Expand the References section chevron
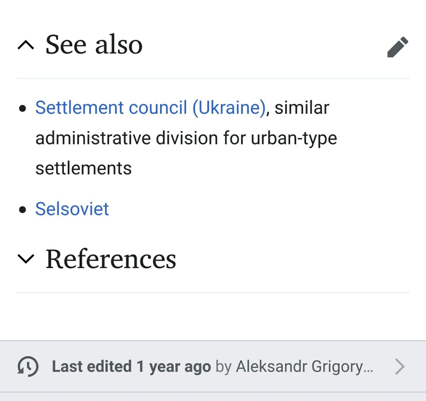The width and height of the screenshot is (426, 401). [26, 259]
